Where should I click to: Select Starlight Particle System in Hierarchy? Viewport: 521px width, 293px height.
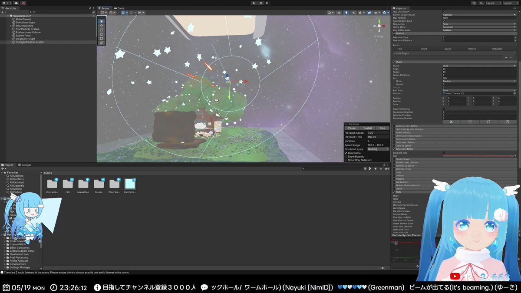coord(30,42)
